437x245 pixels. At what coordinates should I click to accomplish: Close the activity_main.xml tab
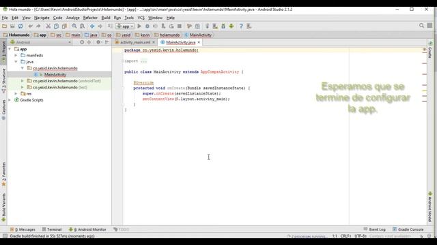154,42
